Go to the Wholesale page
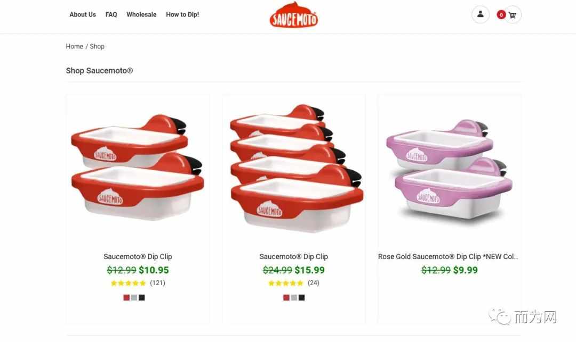Image resolution: width=576 pixels, height=342 pixels. click(141, 15)
